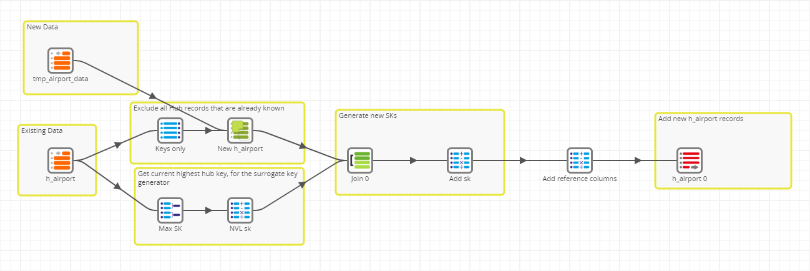Click the h_airport 0 output component
The width and height of the screenshot is (810, 271).
(x=689, y=160)
